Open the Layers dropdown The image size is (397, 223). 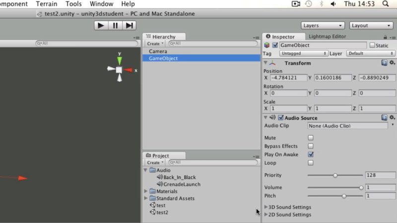tap(323, 26)
